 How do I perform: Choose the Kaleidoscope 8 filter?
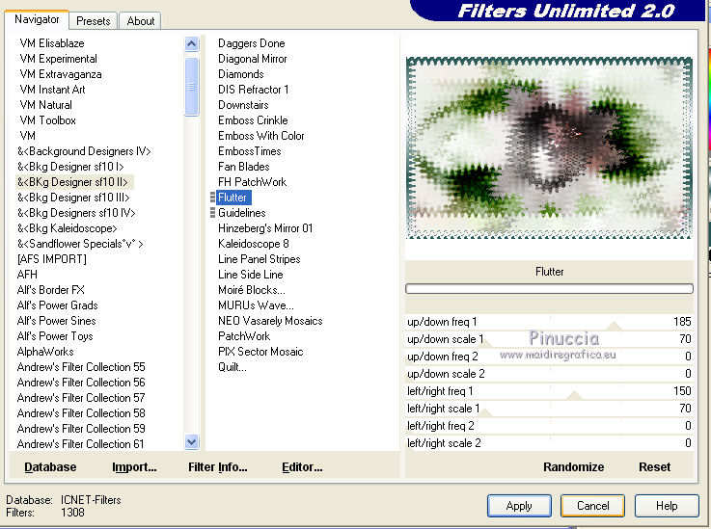point(254,244)
